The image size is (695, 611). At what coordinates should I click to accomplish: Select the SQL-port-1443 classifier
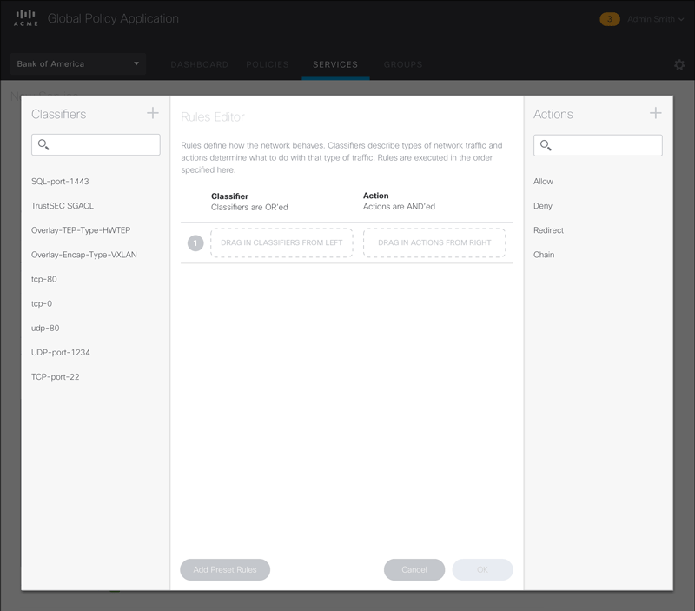(60, 182)
